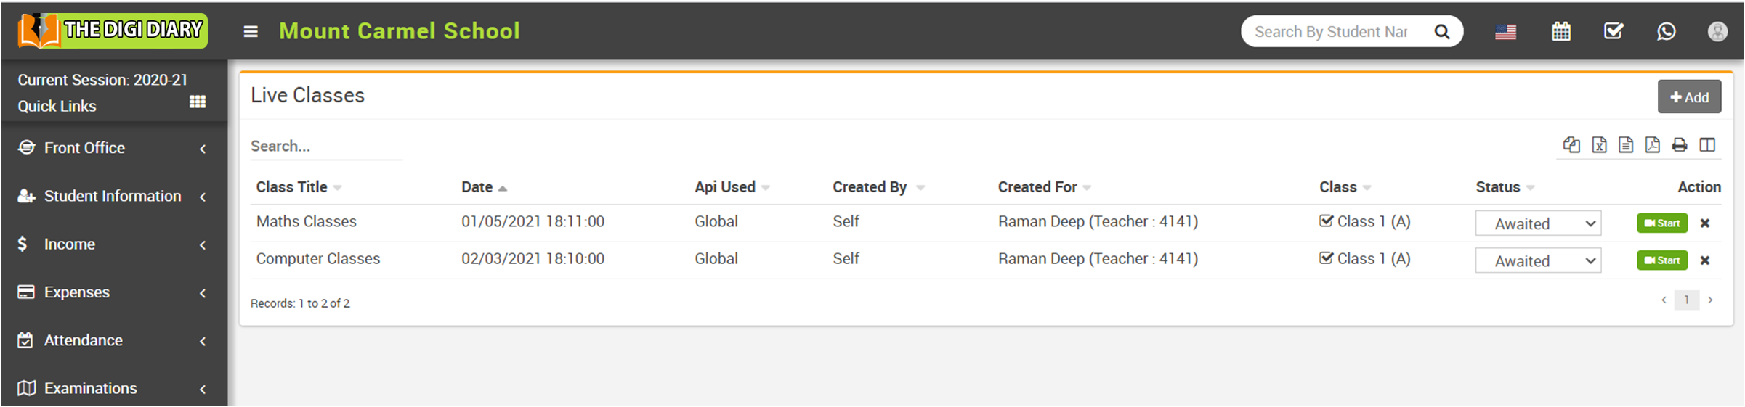Toggle Class 1 (A) checkbox for Maths Classes
Screen dimensions: 1745x407
click(1327, 221)
